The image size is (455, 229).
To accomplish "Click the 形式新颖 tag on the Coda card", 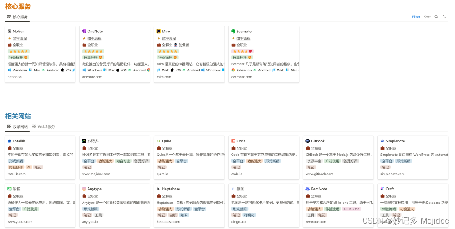I will point(272,161).
